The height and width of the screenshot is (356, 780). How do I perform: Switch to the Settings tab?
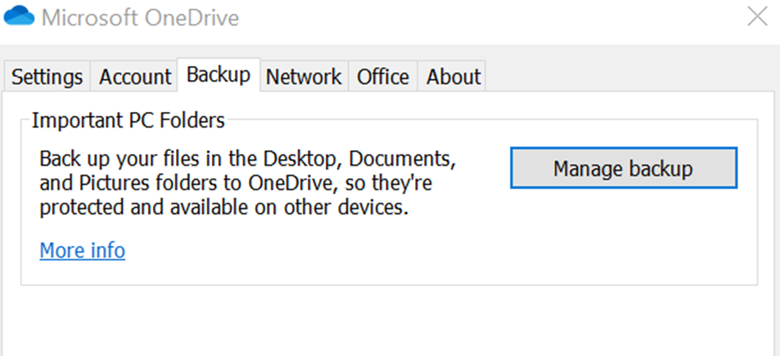click(x=47, y=77)
